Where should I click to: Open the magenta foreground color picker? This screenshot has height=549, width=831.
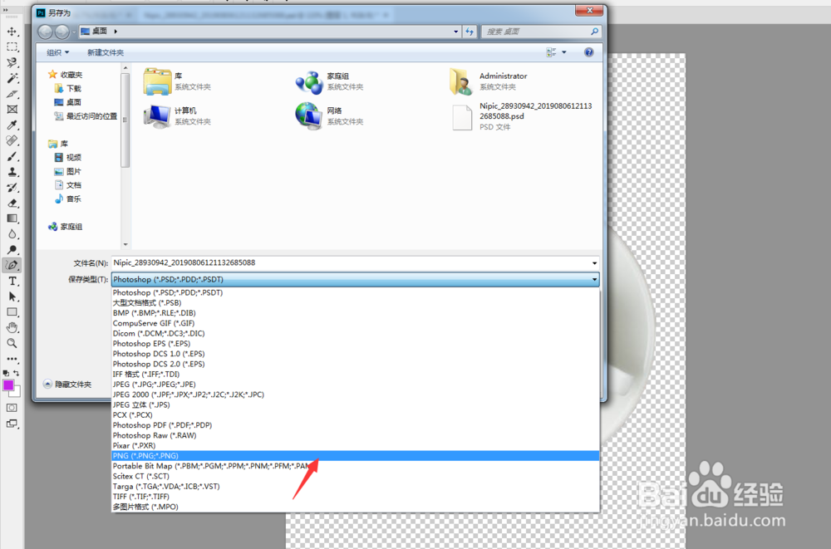tap(8, 385)
